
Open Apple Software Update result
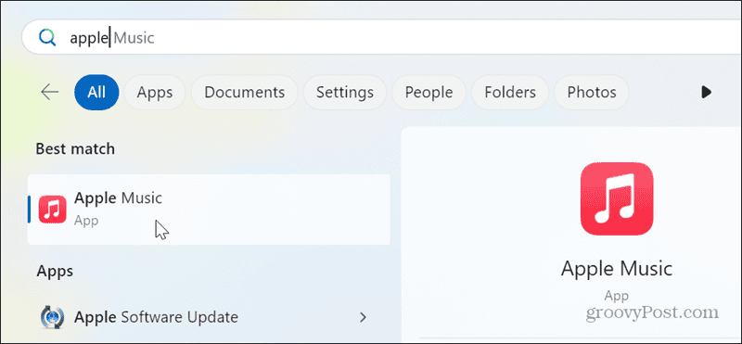tap(209, 316)
